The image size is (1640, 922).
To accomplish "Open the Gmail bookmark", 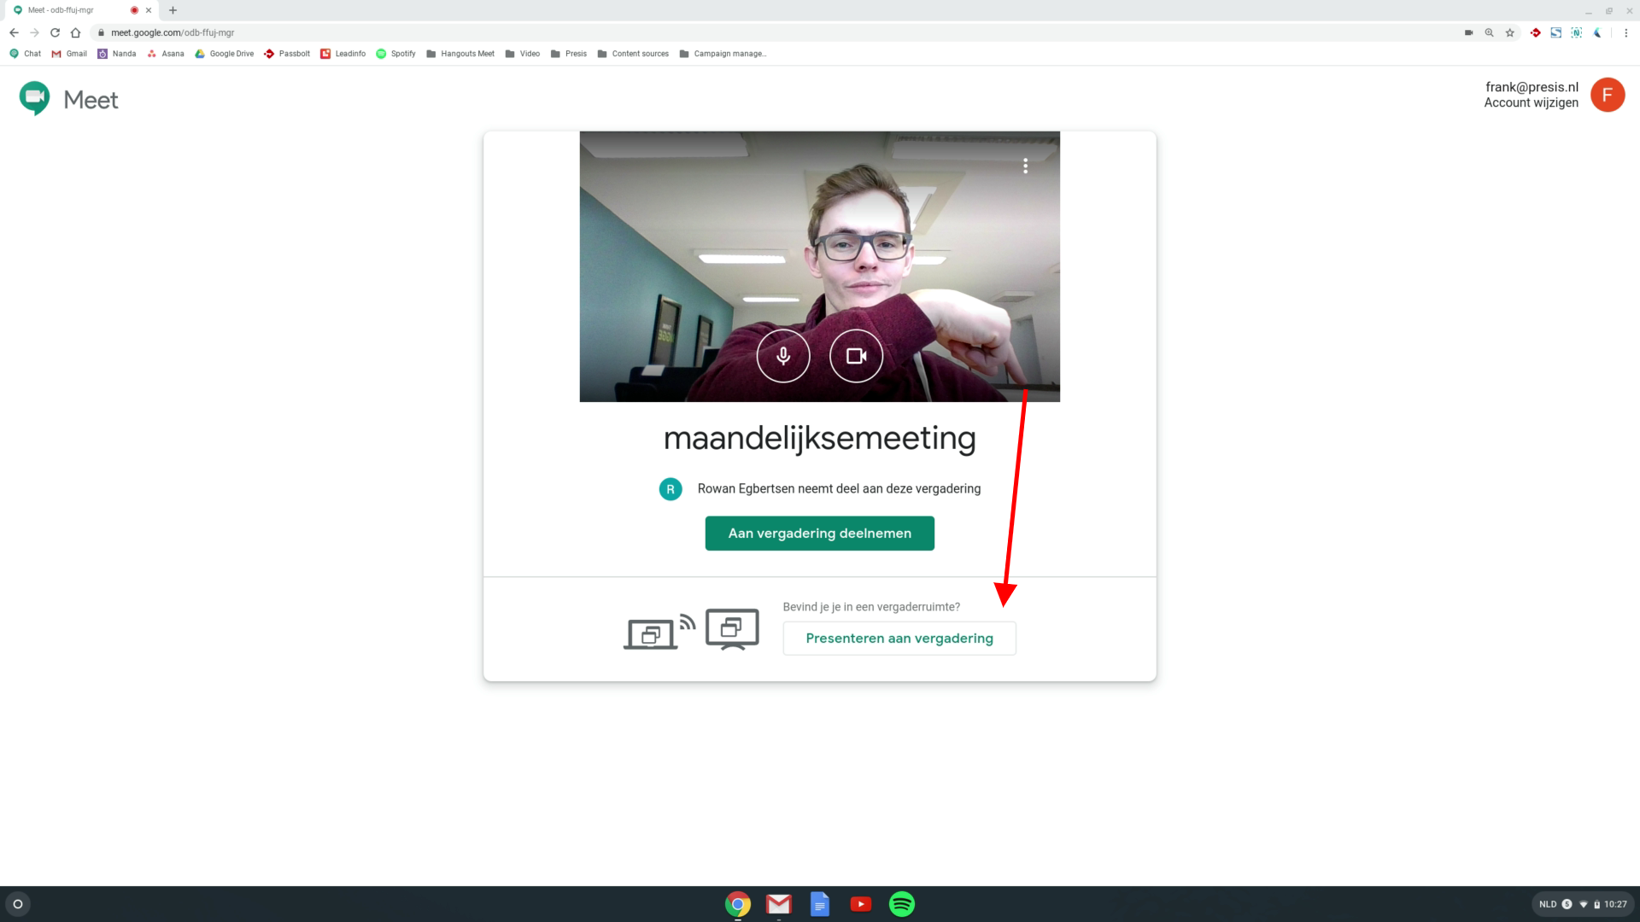I will (69, 54).
